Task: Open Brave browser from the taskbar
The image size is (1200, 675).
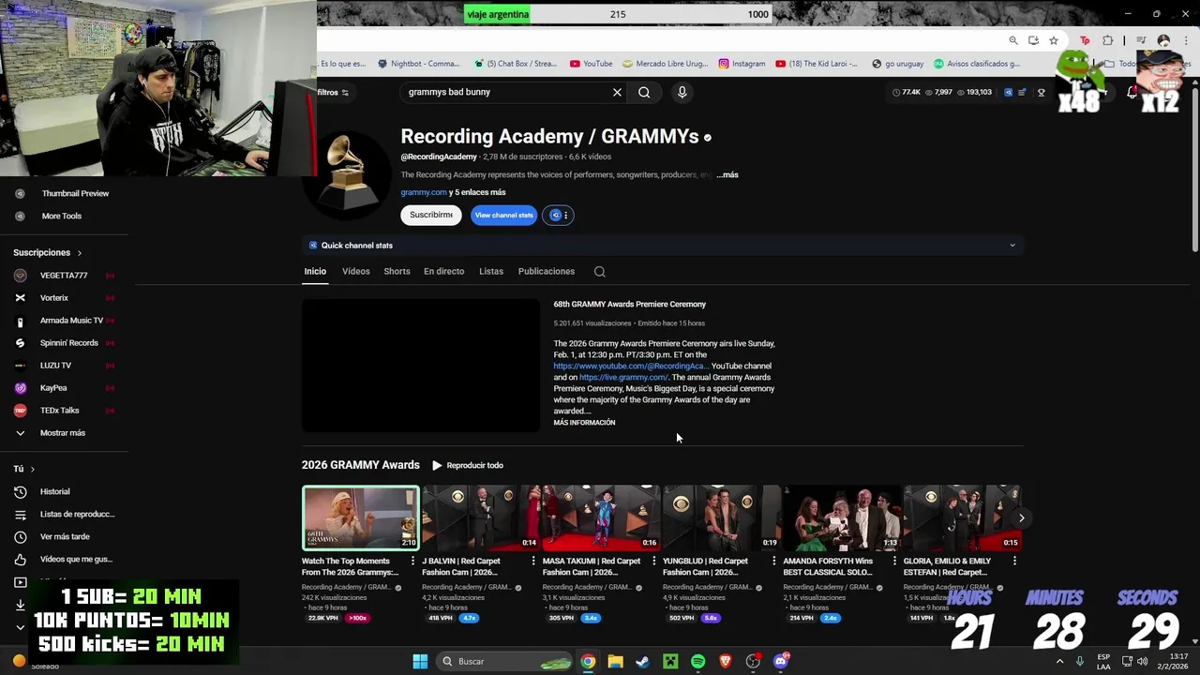Action: pos(725,661)
